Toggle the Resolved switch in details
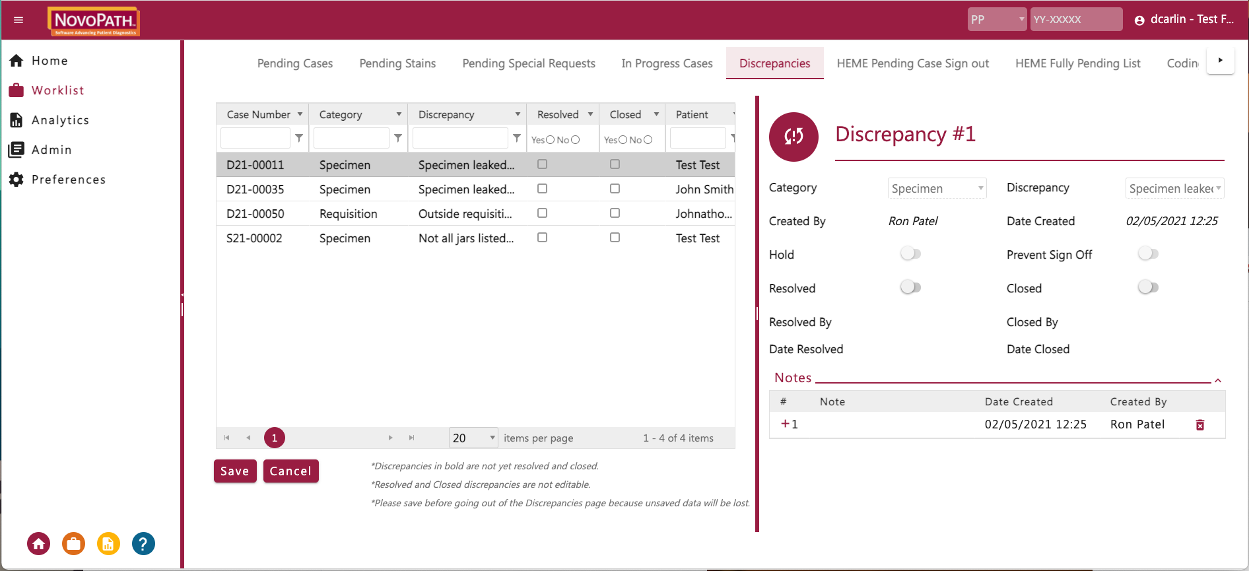The height and width of the screenshot is (571, 1249). click(910, 288)
